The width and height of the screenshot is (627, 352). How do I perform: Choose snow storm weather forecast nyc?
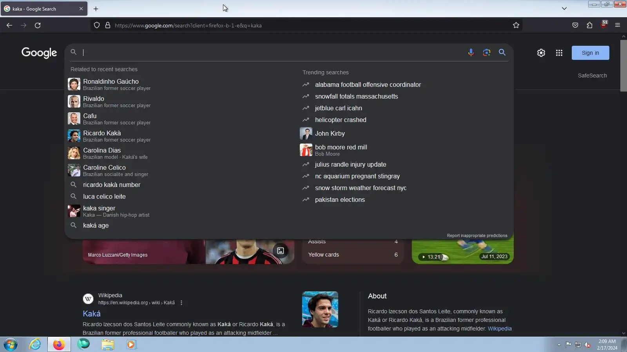click(x=404, y=188)
